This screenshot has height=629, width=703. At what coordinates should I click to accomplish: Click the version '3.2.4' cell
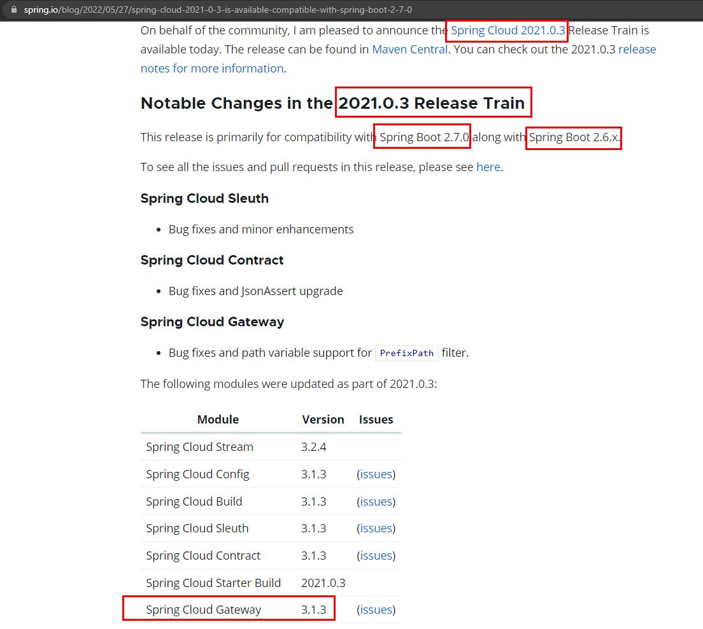tap(313, 447)
